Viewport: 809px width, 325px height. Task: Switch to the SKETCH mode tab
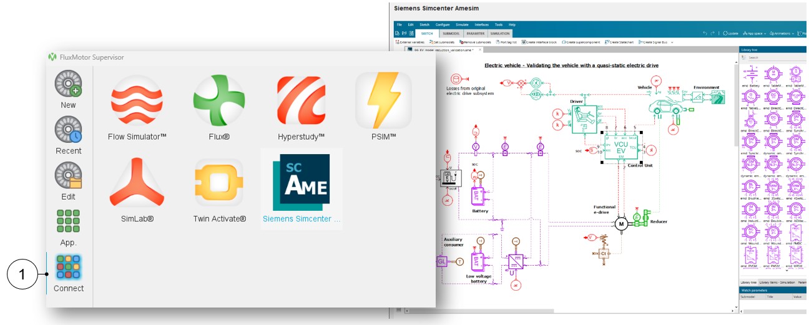(427, 33)
